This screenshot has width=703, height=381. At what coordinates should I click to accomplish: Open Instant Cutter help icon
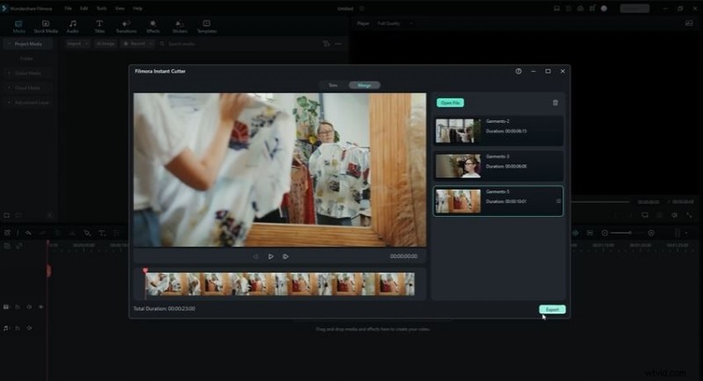[518, 71]
